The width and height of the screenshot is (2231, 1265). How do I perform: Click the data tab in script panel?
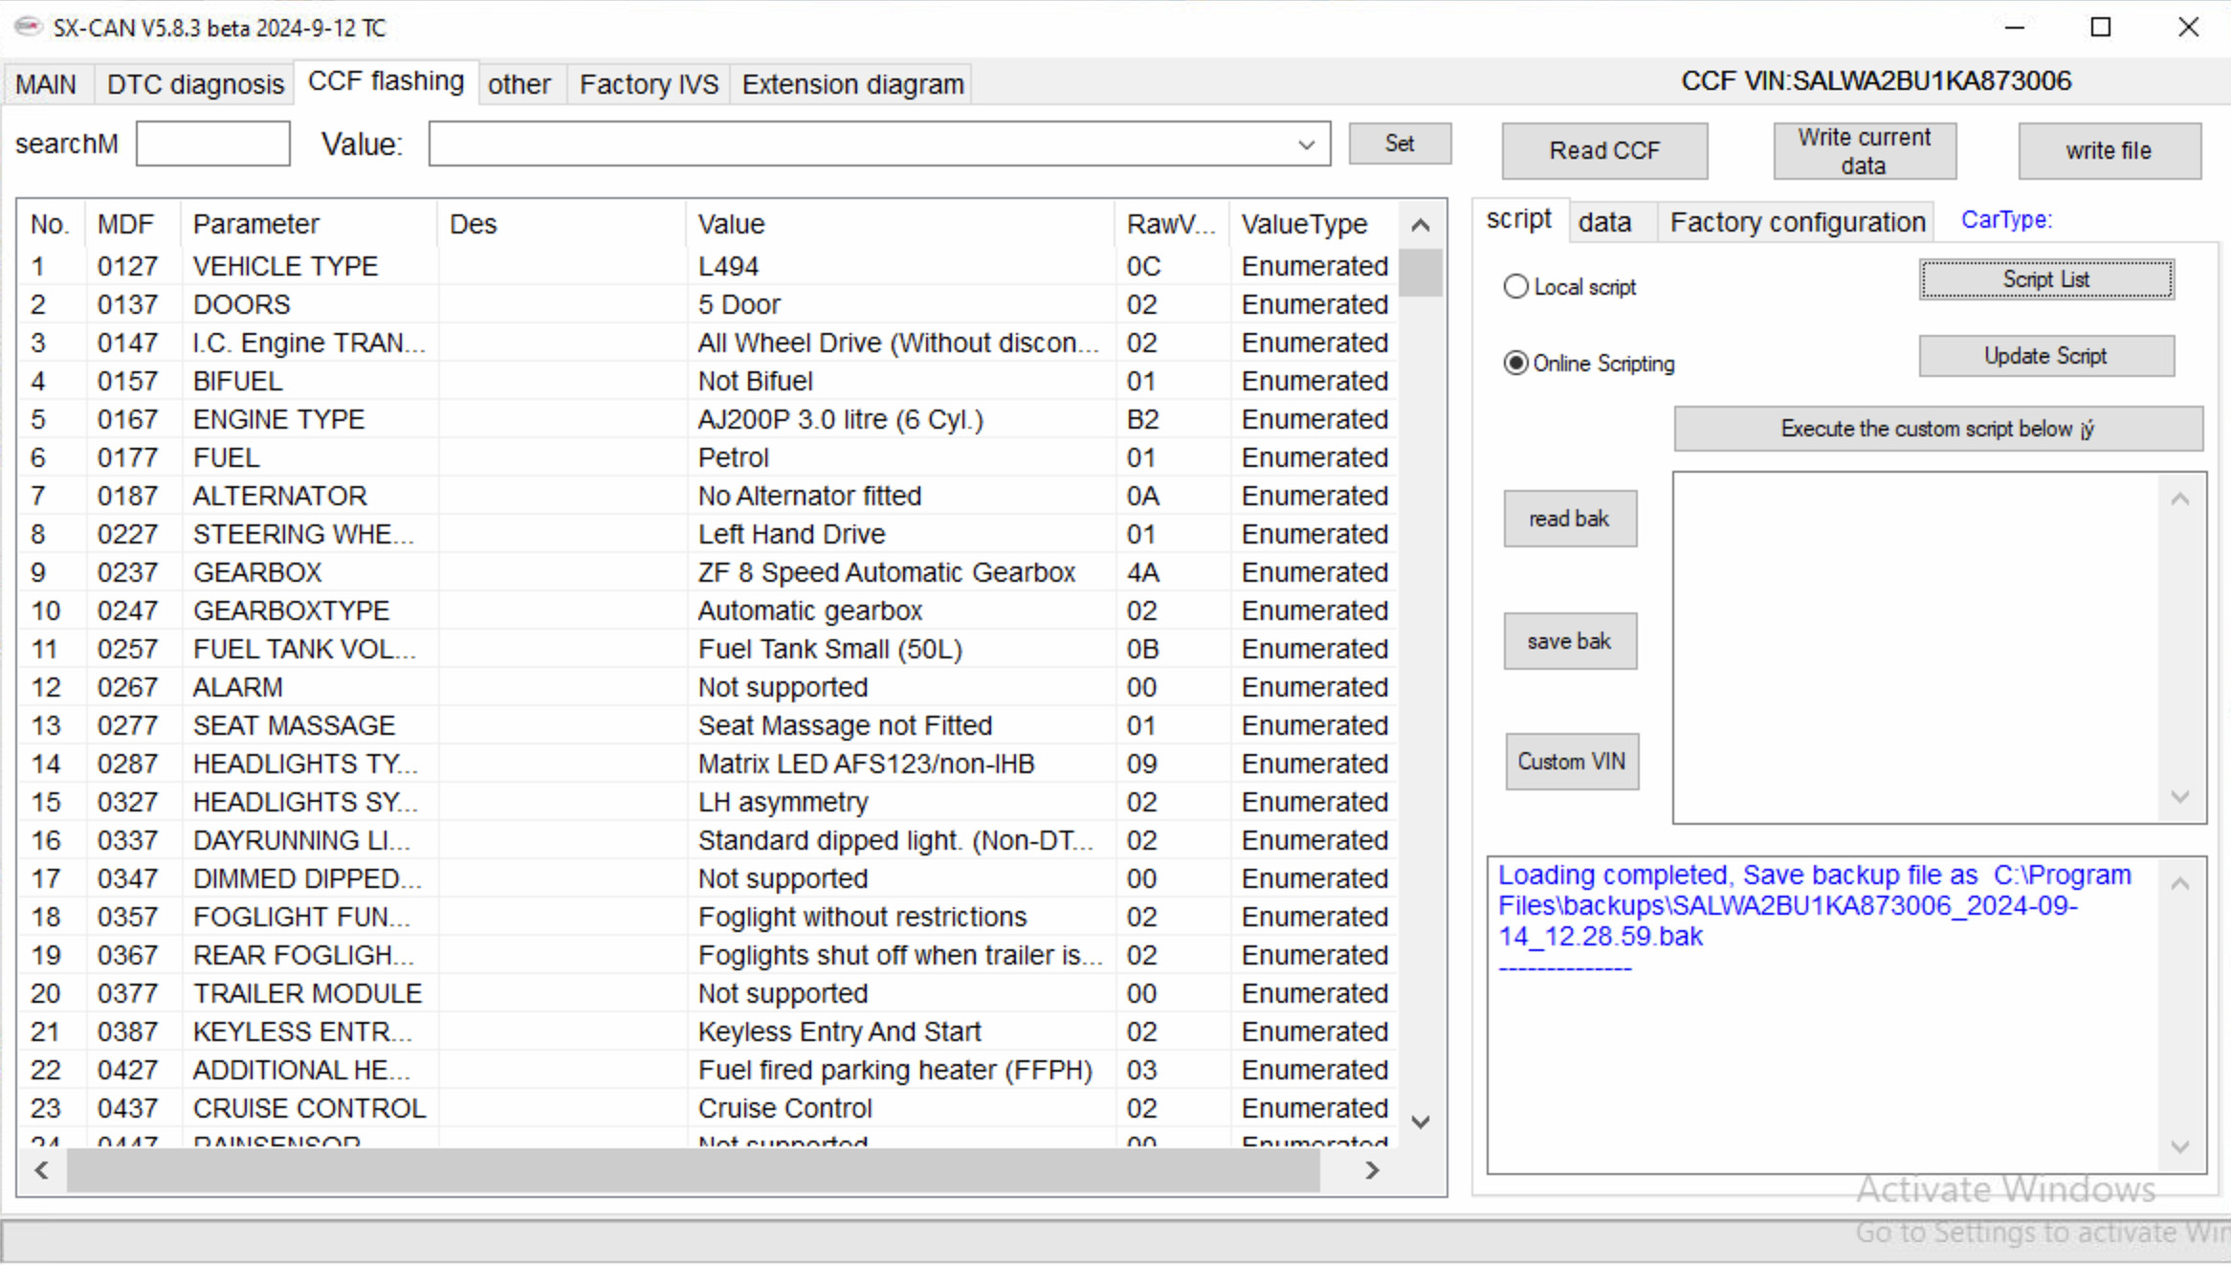coord(1604,219)
